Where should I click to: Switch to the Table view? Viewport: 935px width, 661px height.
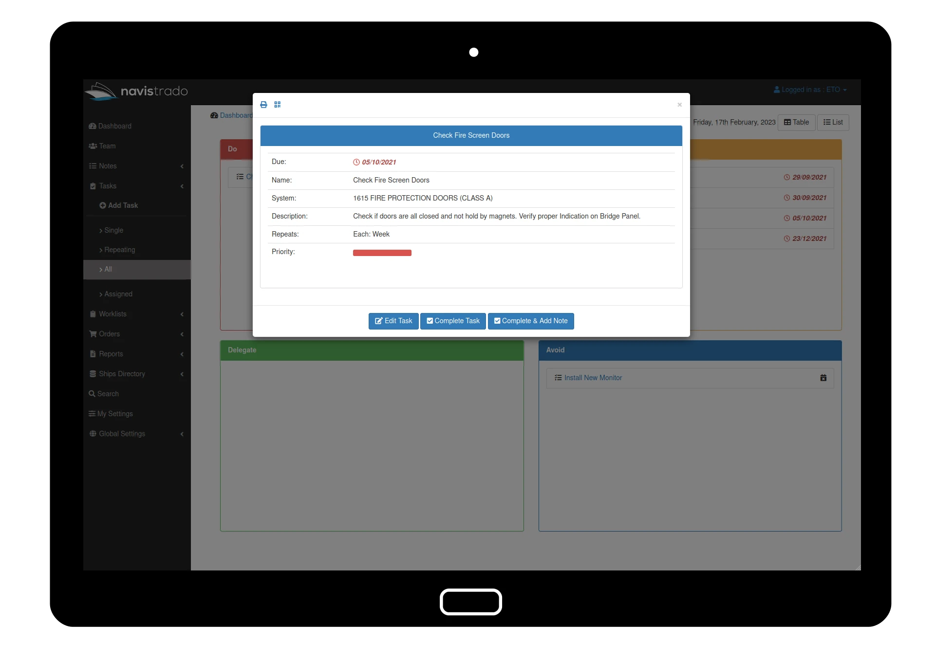(x=797, y=122)
